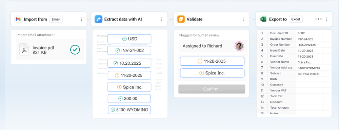
Task: Click the checkmark icon on 200.00 field
Action: coord(120,98)
